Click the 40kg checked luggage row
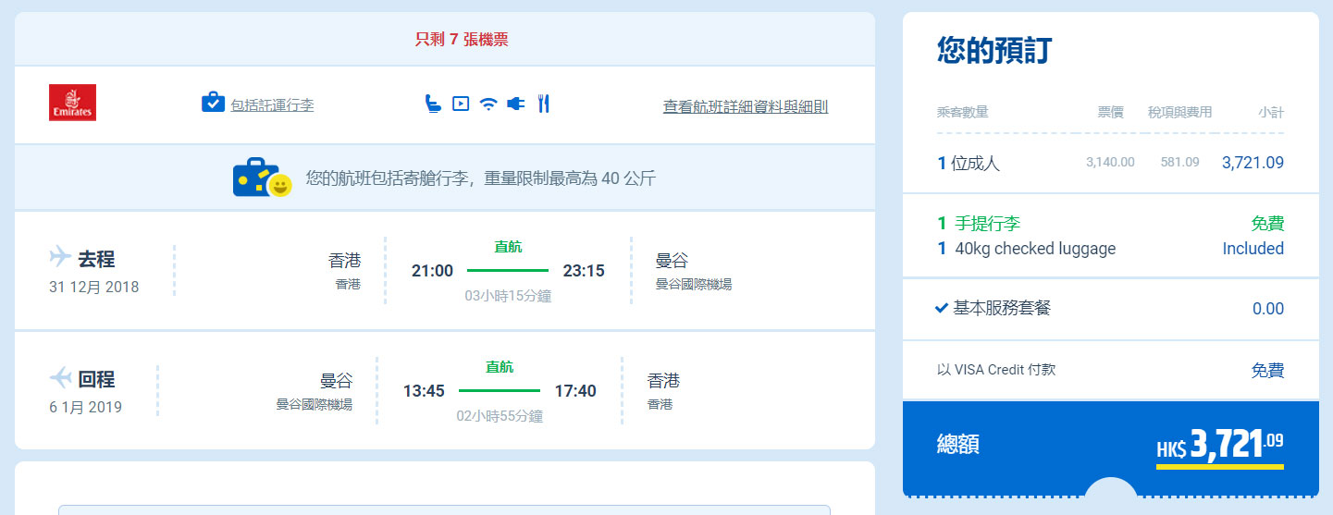 (1034, 249)
